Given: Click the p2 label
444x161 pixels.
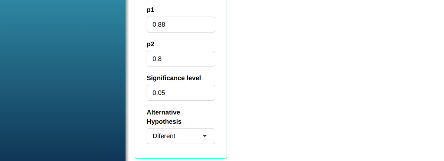Looking at the screenshot, I should click(x=150, y=44).
